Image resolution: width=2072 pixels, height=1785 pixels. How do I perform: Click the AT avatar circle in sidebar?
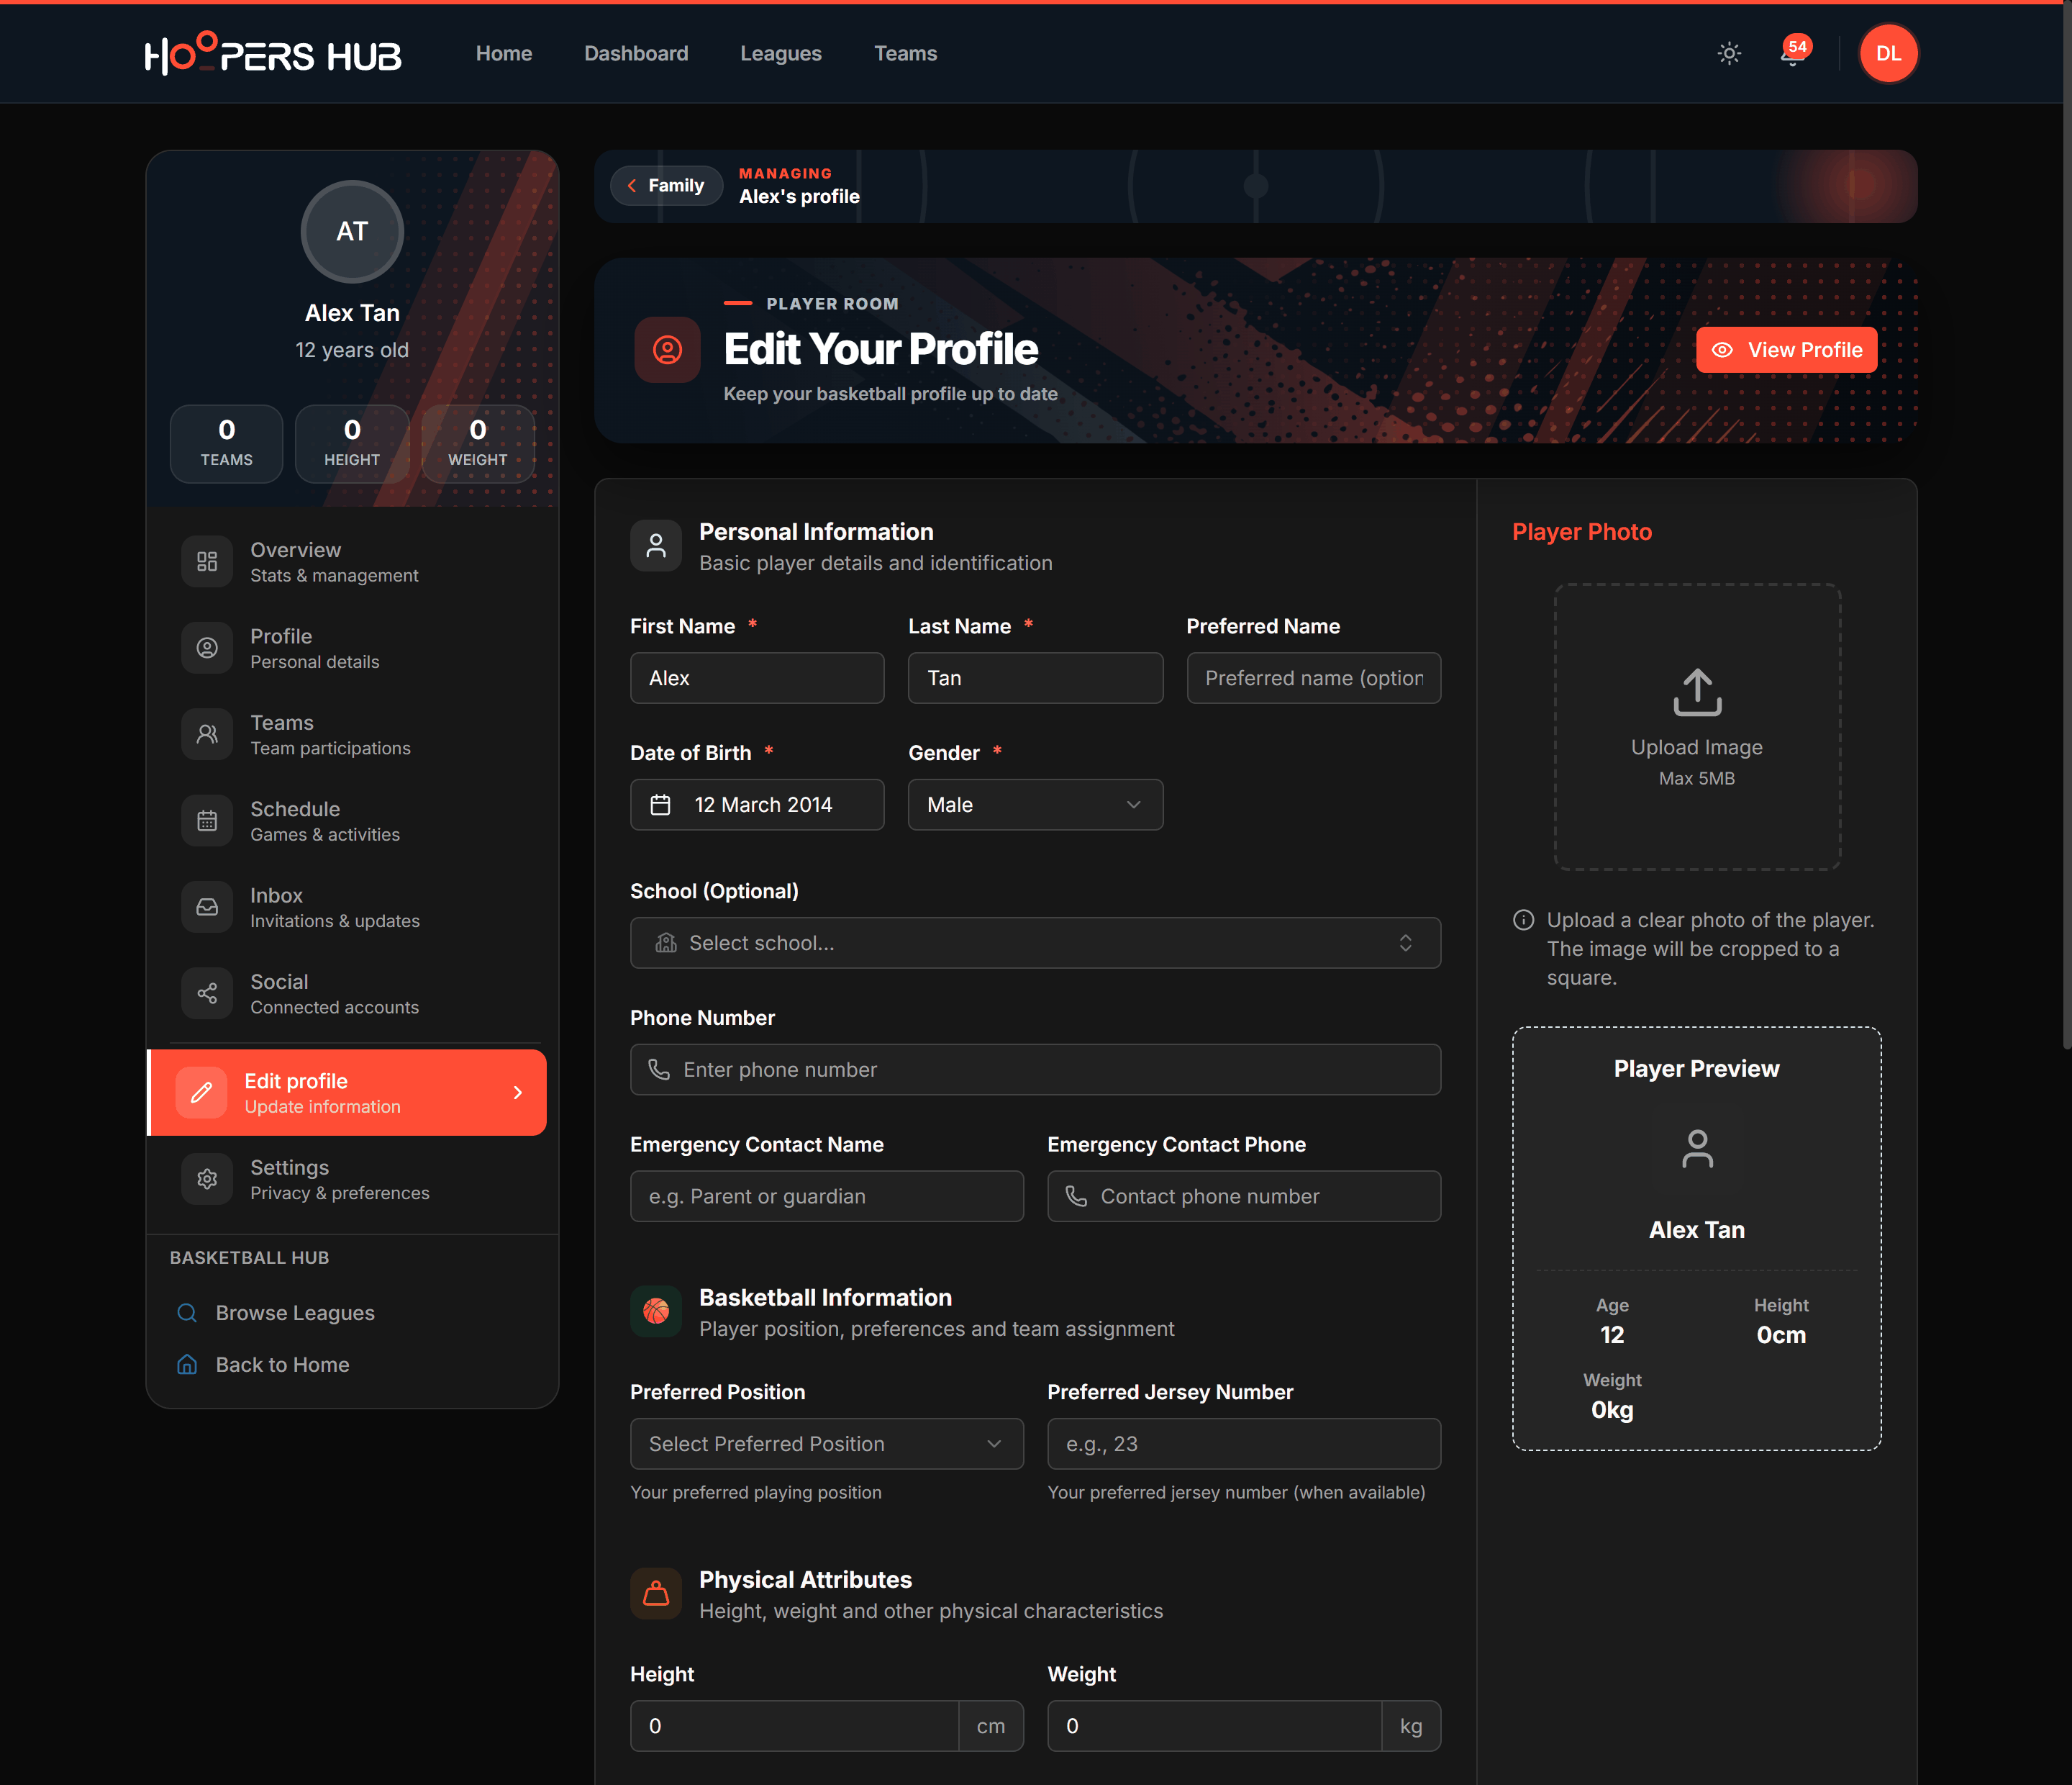[x=352, y=231]
